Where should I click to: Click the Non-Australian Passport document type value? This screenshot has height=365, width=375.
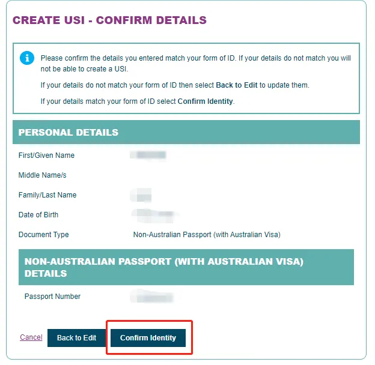[207, 235]
